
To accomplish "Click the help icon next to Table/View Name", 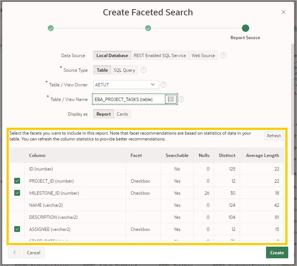I will click(181, 99).
